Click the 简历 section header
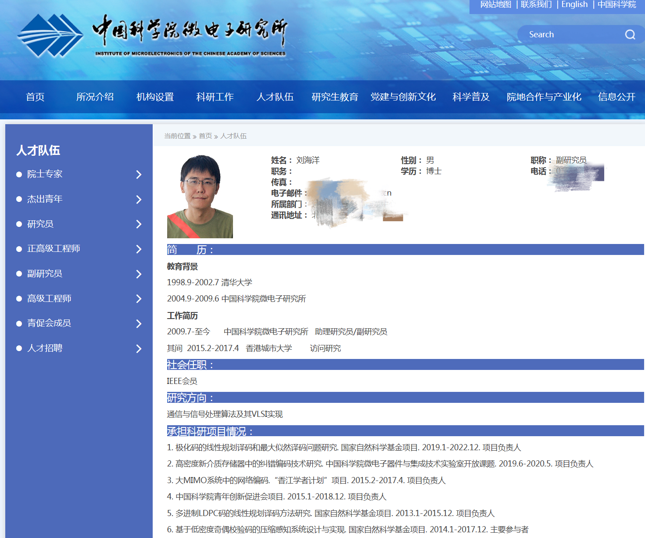Viewport: 645px width, 538px height. tap(405, 250)
